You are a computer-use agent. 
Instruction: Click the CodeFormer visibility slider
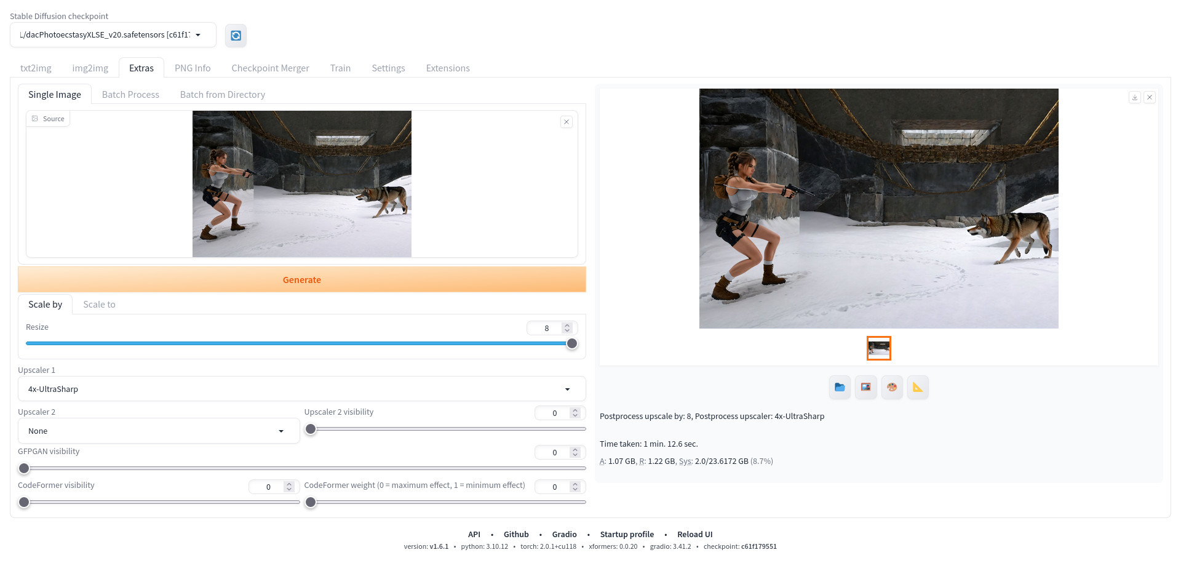(159, 502)
